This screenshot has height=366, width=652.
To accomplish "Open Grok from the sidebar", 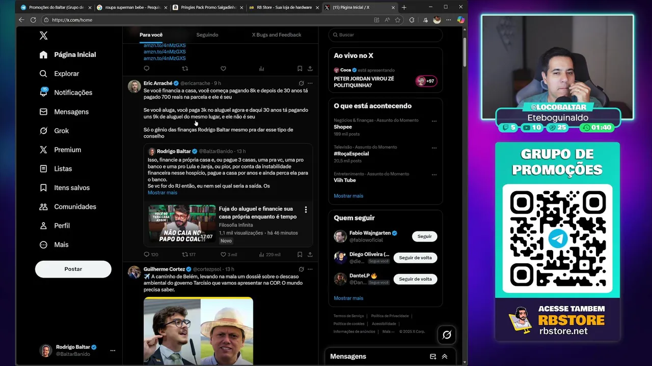I will tap(54, 131).
